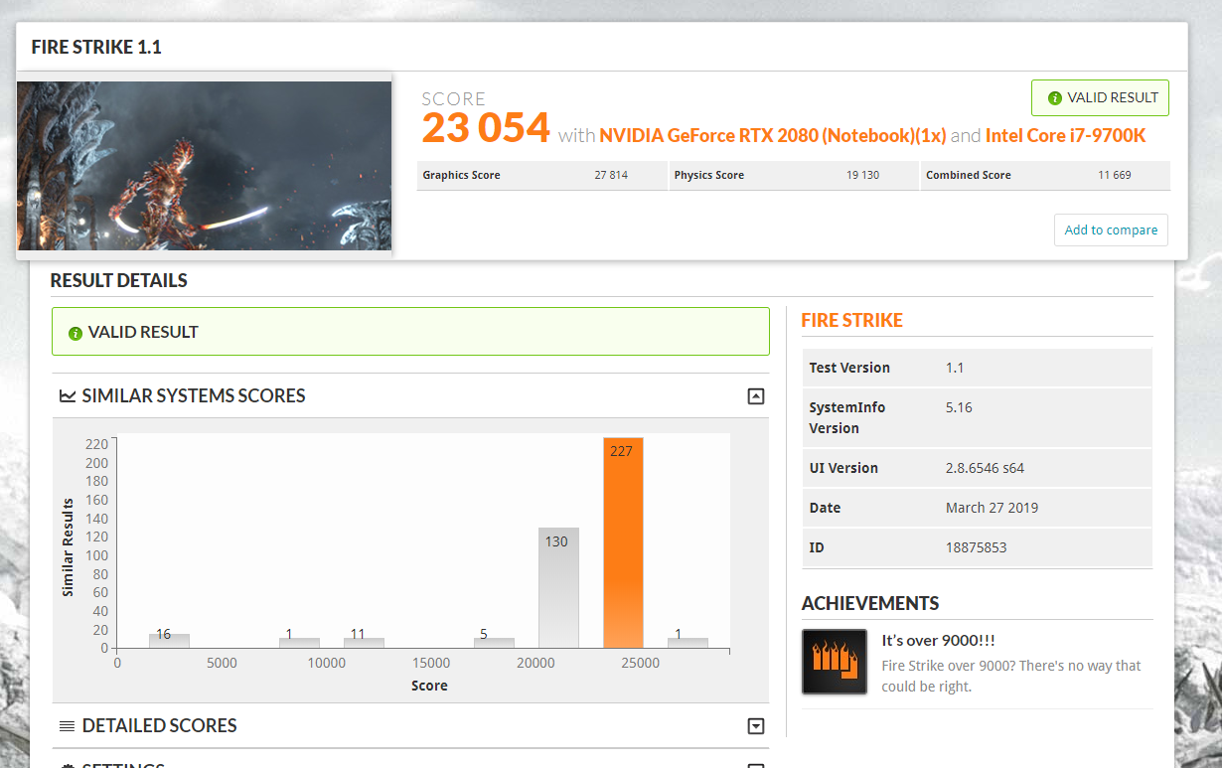Open NVIDIA GeForce RTX 2080 (Notebook) link

tap(773, 135)
